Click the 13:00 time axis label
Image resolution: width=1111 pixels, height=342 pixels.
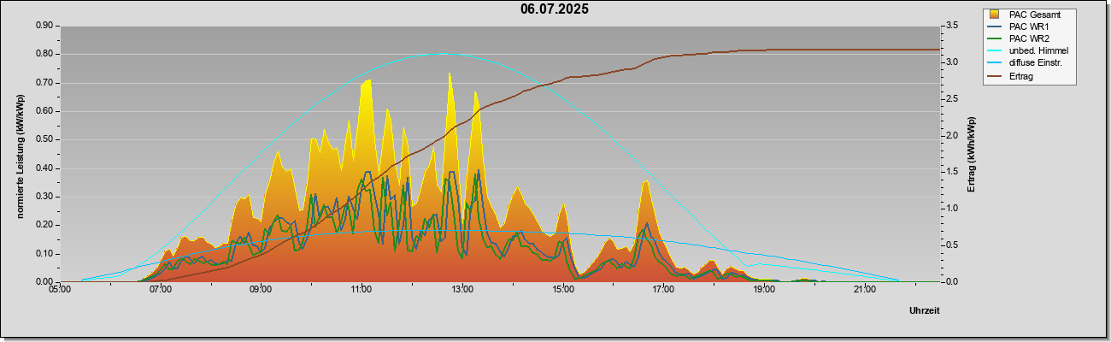pyautogui.click(x=462, y=291)
